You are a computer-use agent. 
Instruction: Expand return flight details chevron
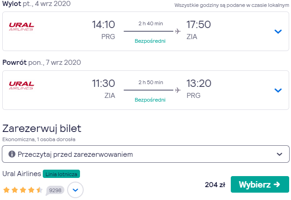pos(278,90)
